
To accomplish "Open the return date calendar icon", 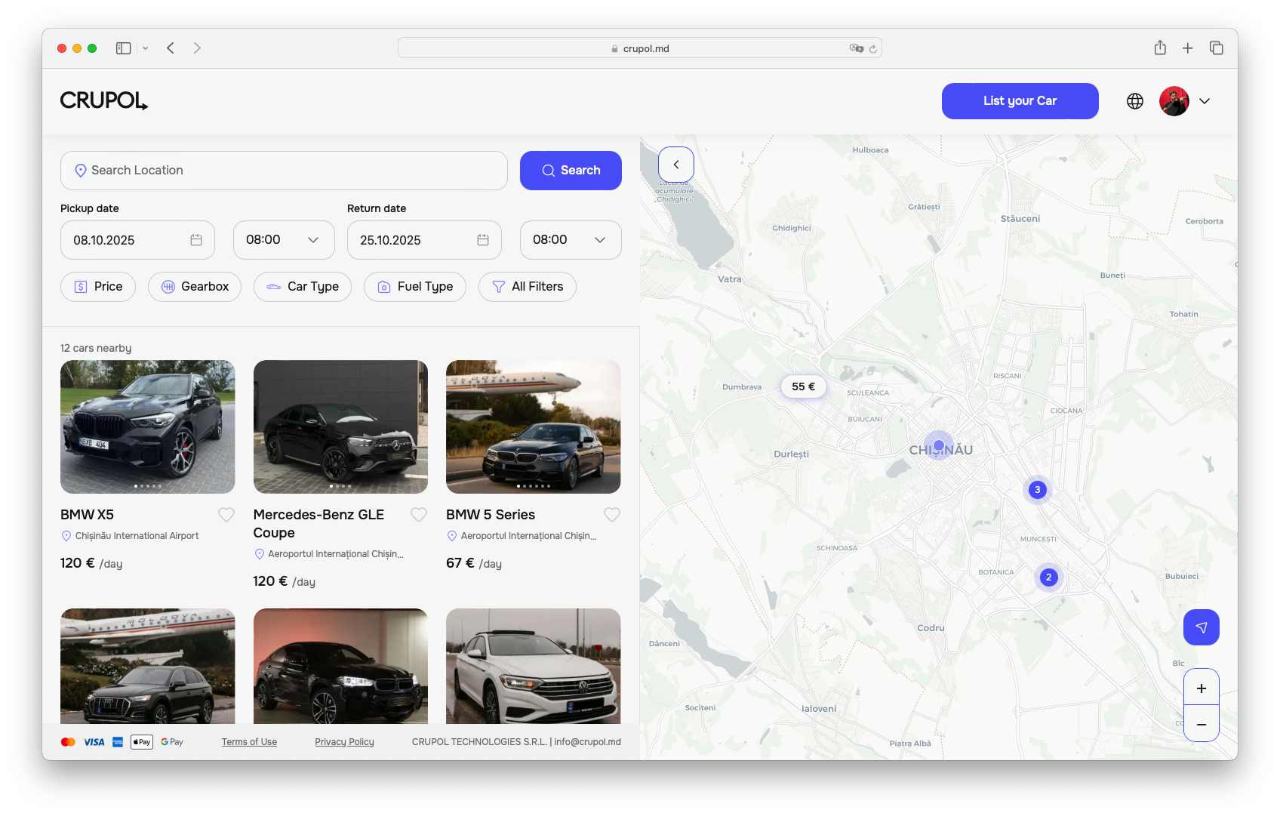I will point(483,240).
